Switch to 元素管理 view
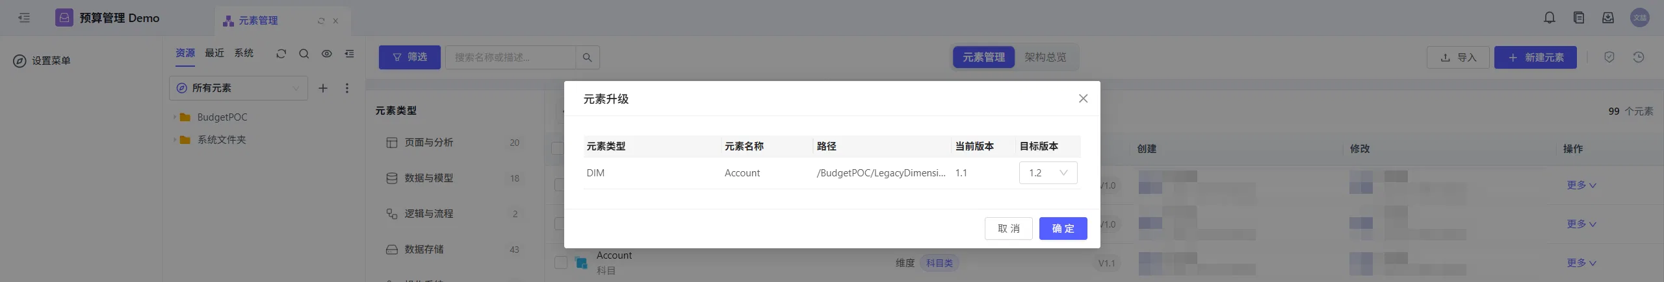The image size is (1664, 282). (x=983, y=57)
